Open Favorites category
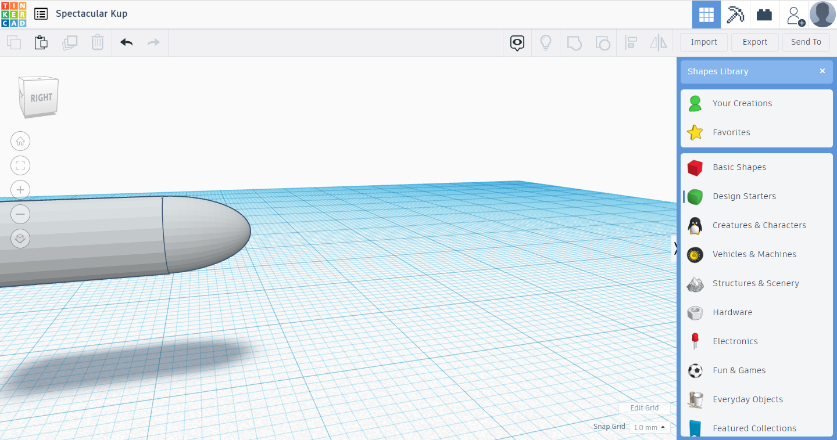837x440 pixels. pos(757,132)
